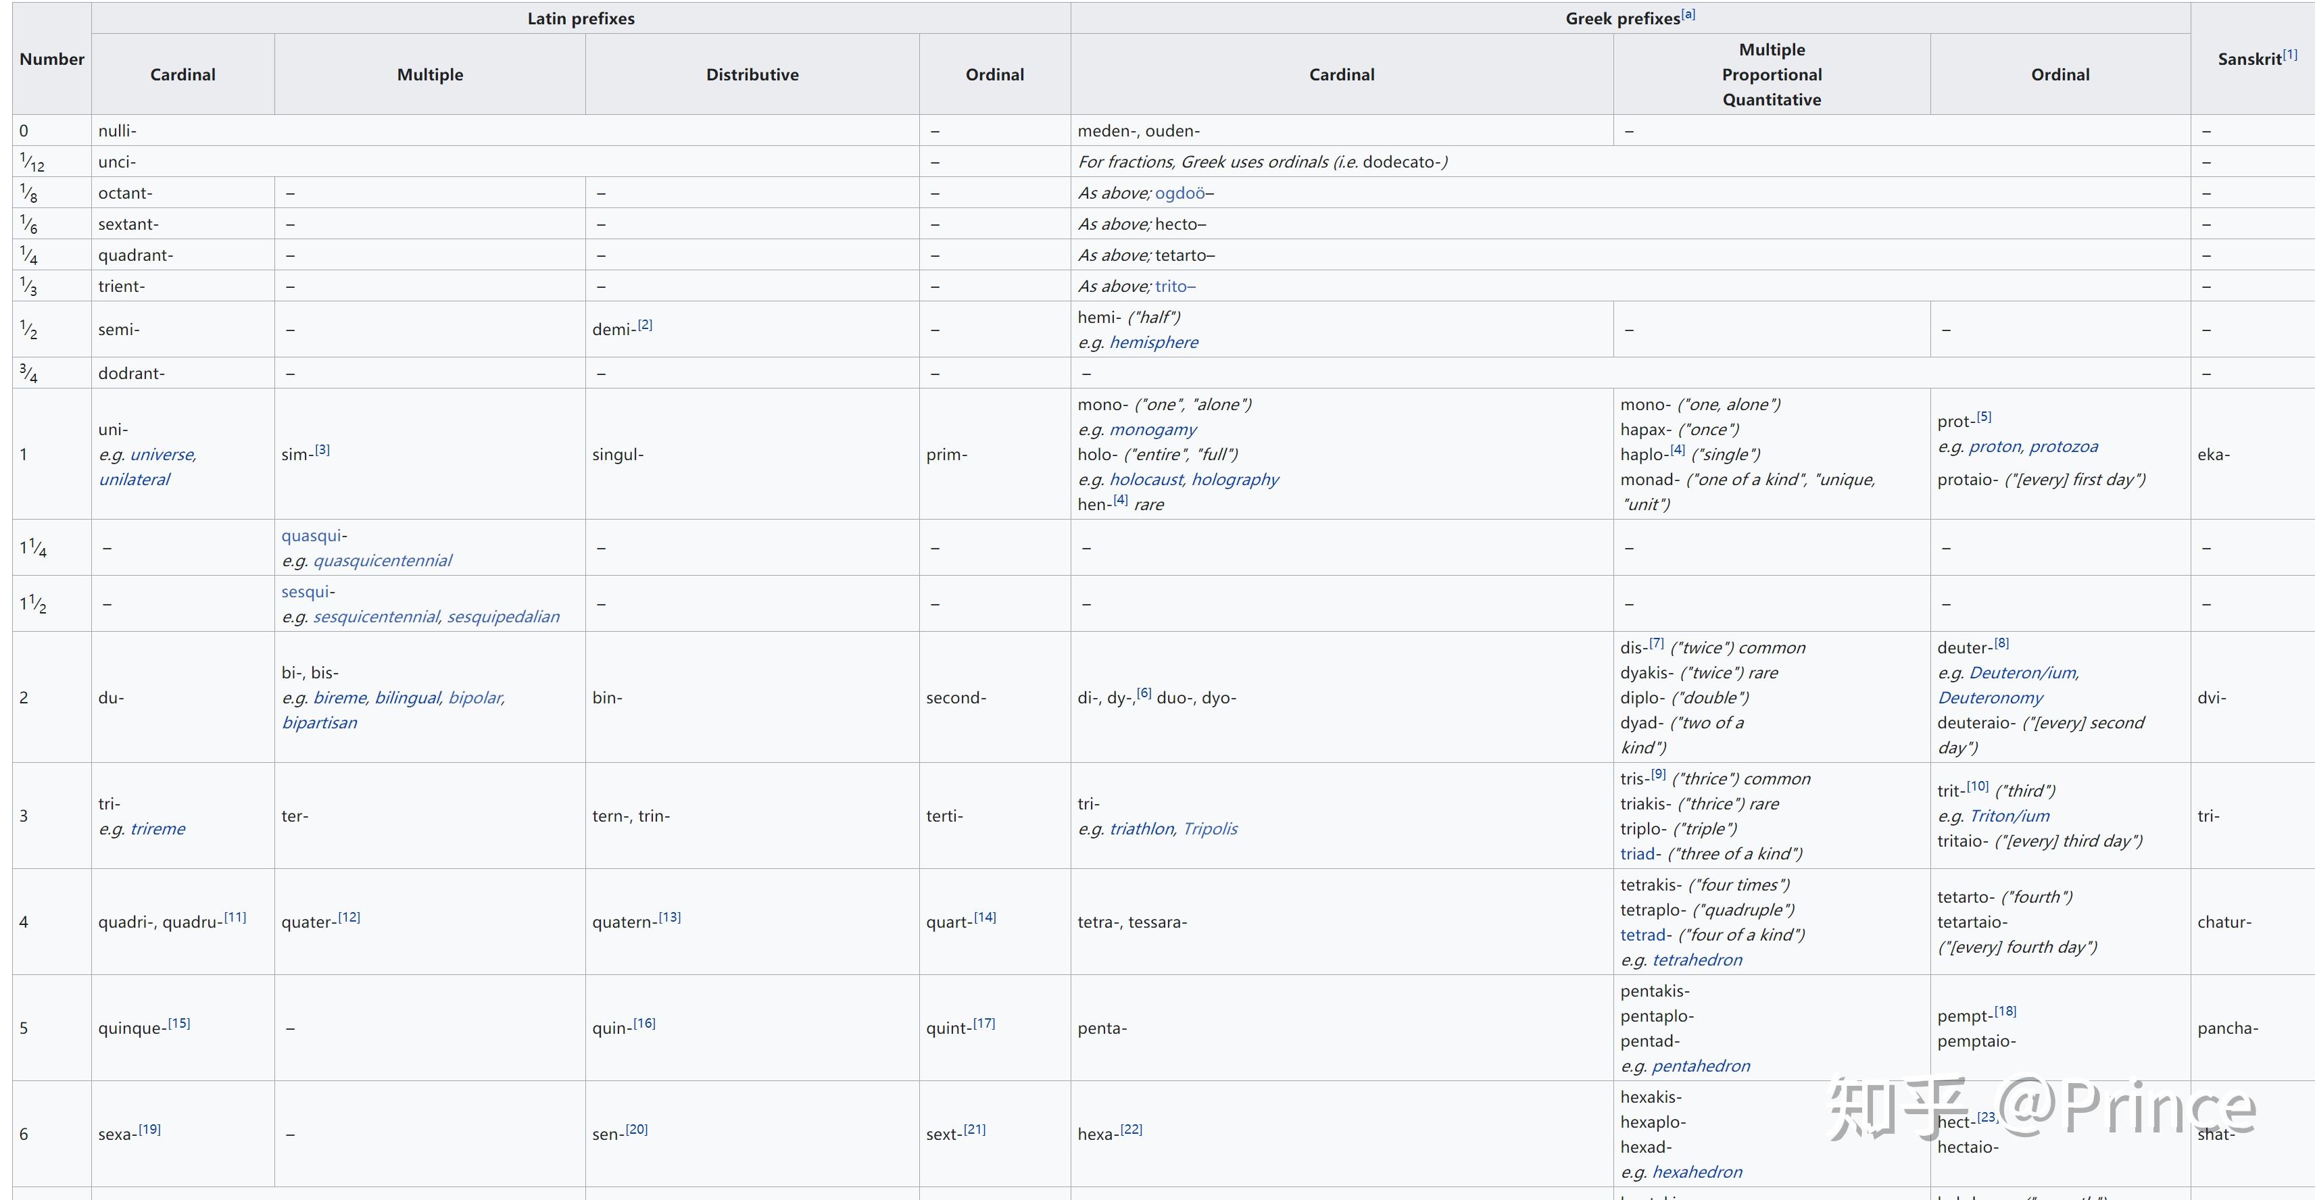Open the protozoa link
This screenshot has width=2315, height=1200.
point(2064,447)
